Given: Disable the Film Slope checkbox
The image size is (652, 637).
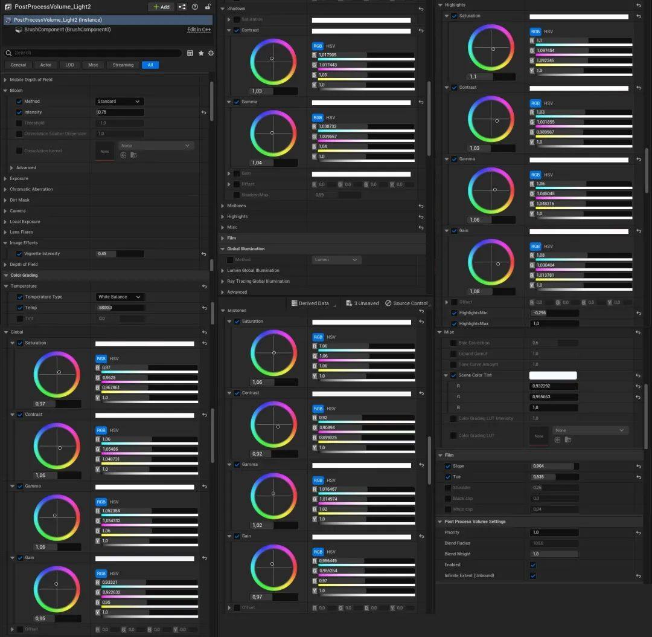Looking at the screenshot, I should point(448,466).
